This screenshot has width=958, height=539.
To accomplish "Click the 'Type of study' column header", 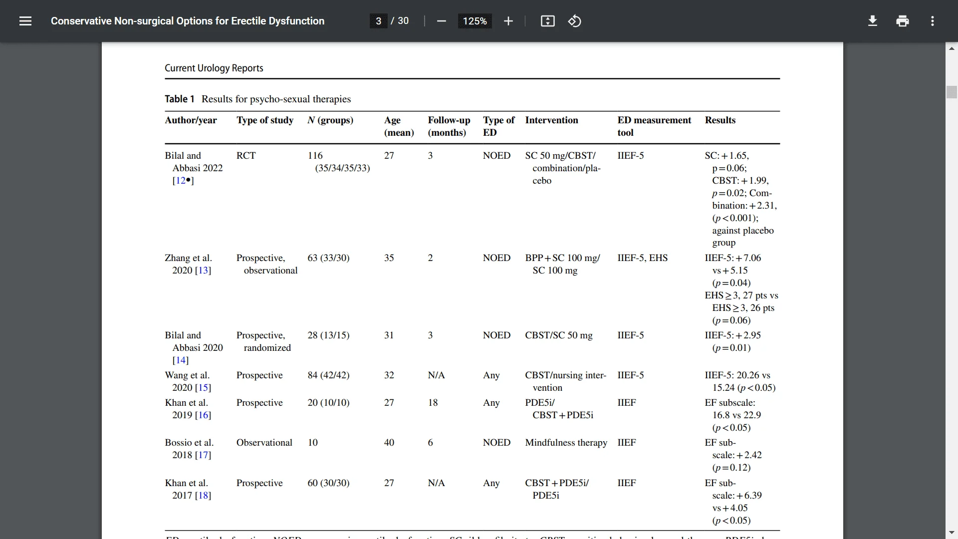I will 265,120.
